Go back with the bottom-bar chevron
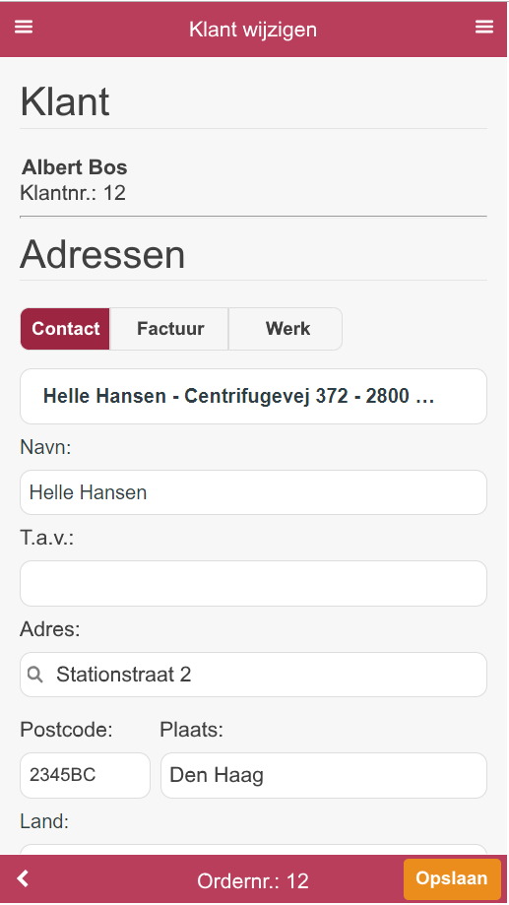Image resolution: width=509 pixels, height=905 pixels. point(23,878)
